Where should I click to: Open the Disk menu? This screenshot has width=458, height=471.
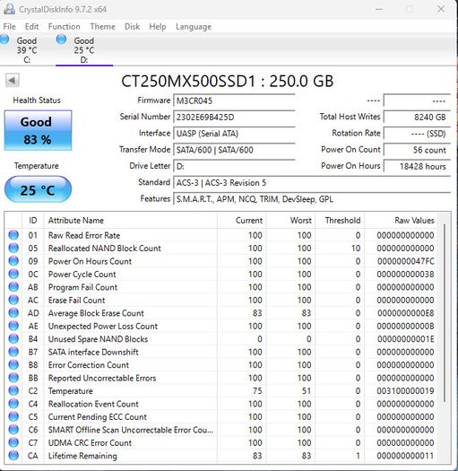coord(132,26)
